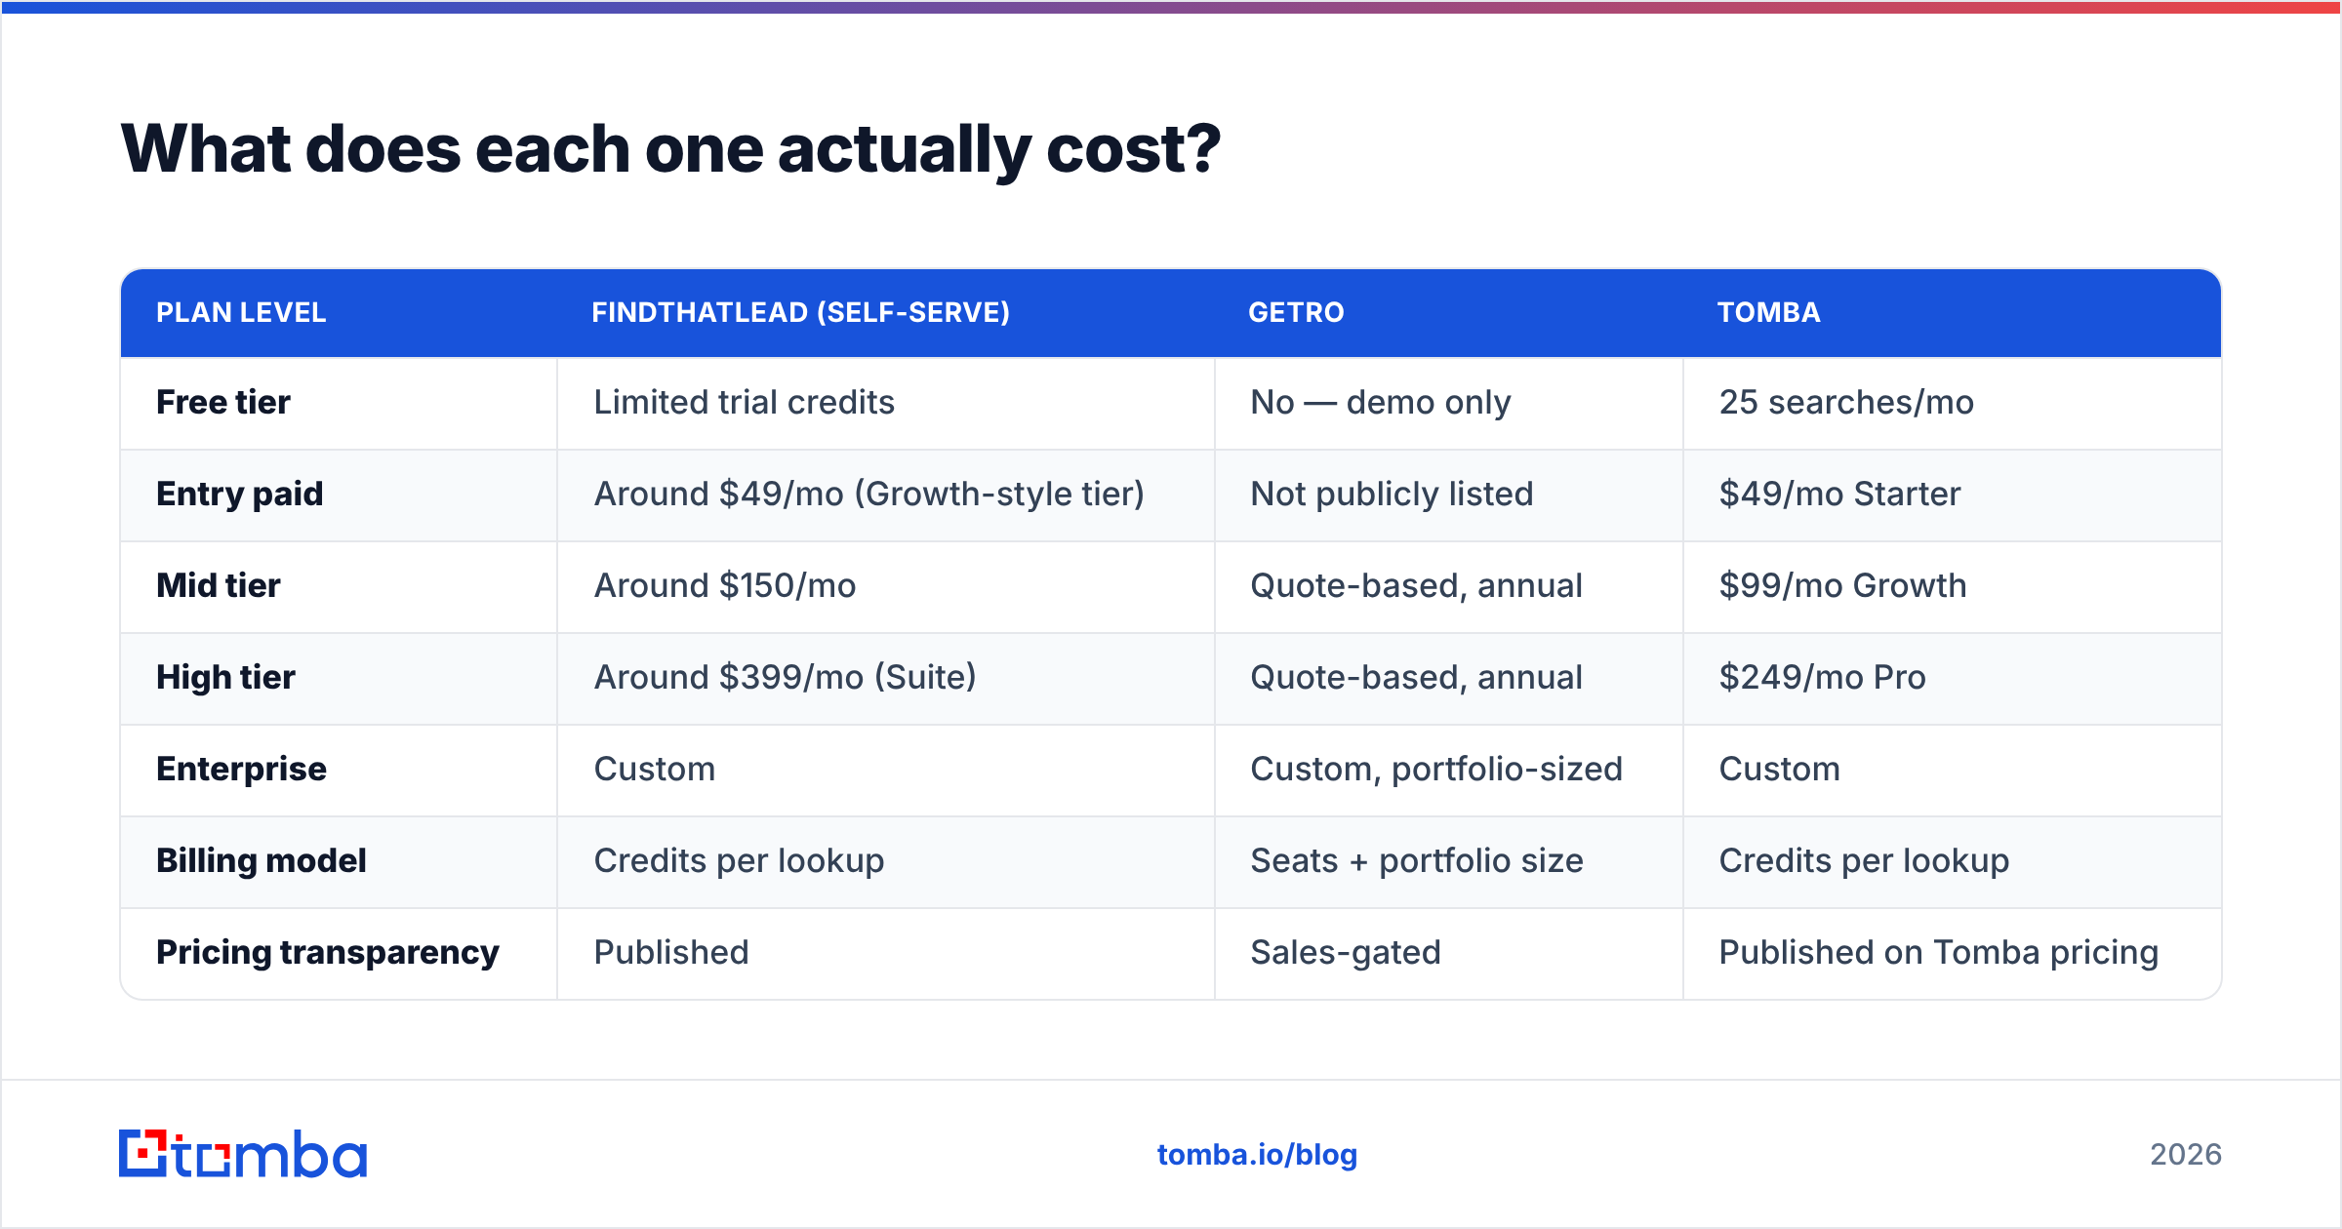Click the '2026' year in the footer
This screenshot has width=2342, height=1229.
click(2186, 1155)
